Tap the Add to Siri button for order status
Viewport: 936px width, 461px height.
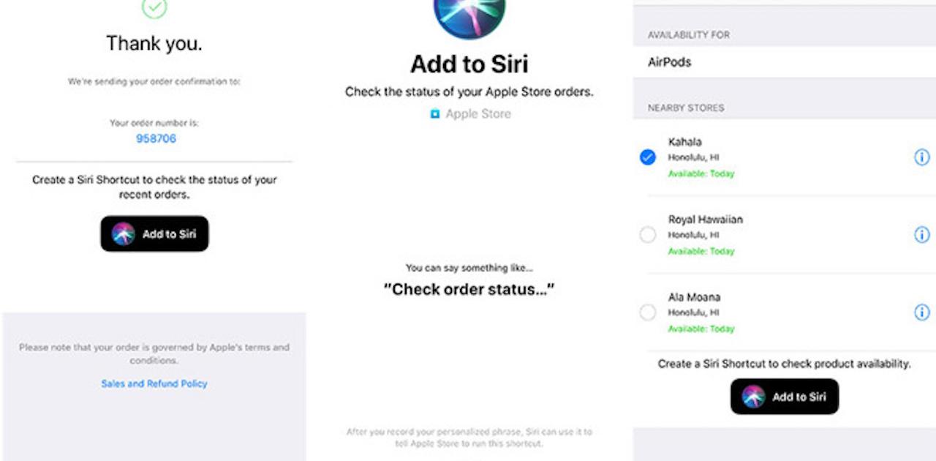154,234
